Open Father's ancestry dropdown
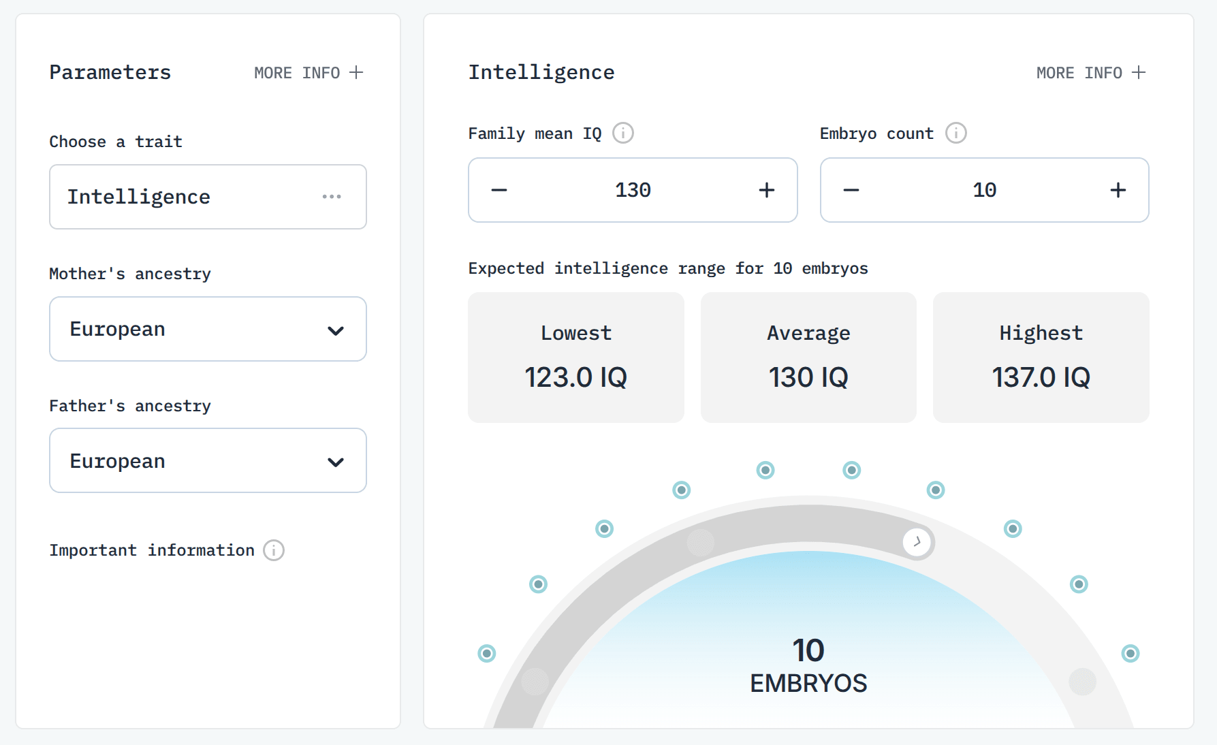Image resolution: width=1217 pixels, height=745 pixels. [208, 460]
